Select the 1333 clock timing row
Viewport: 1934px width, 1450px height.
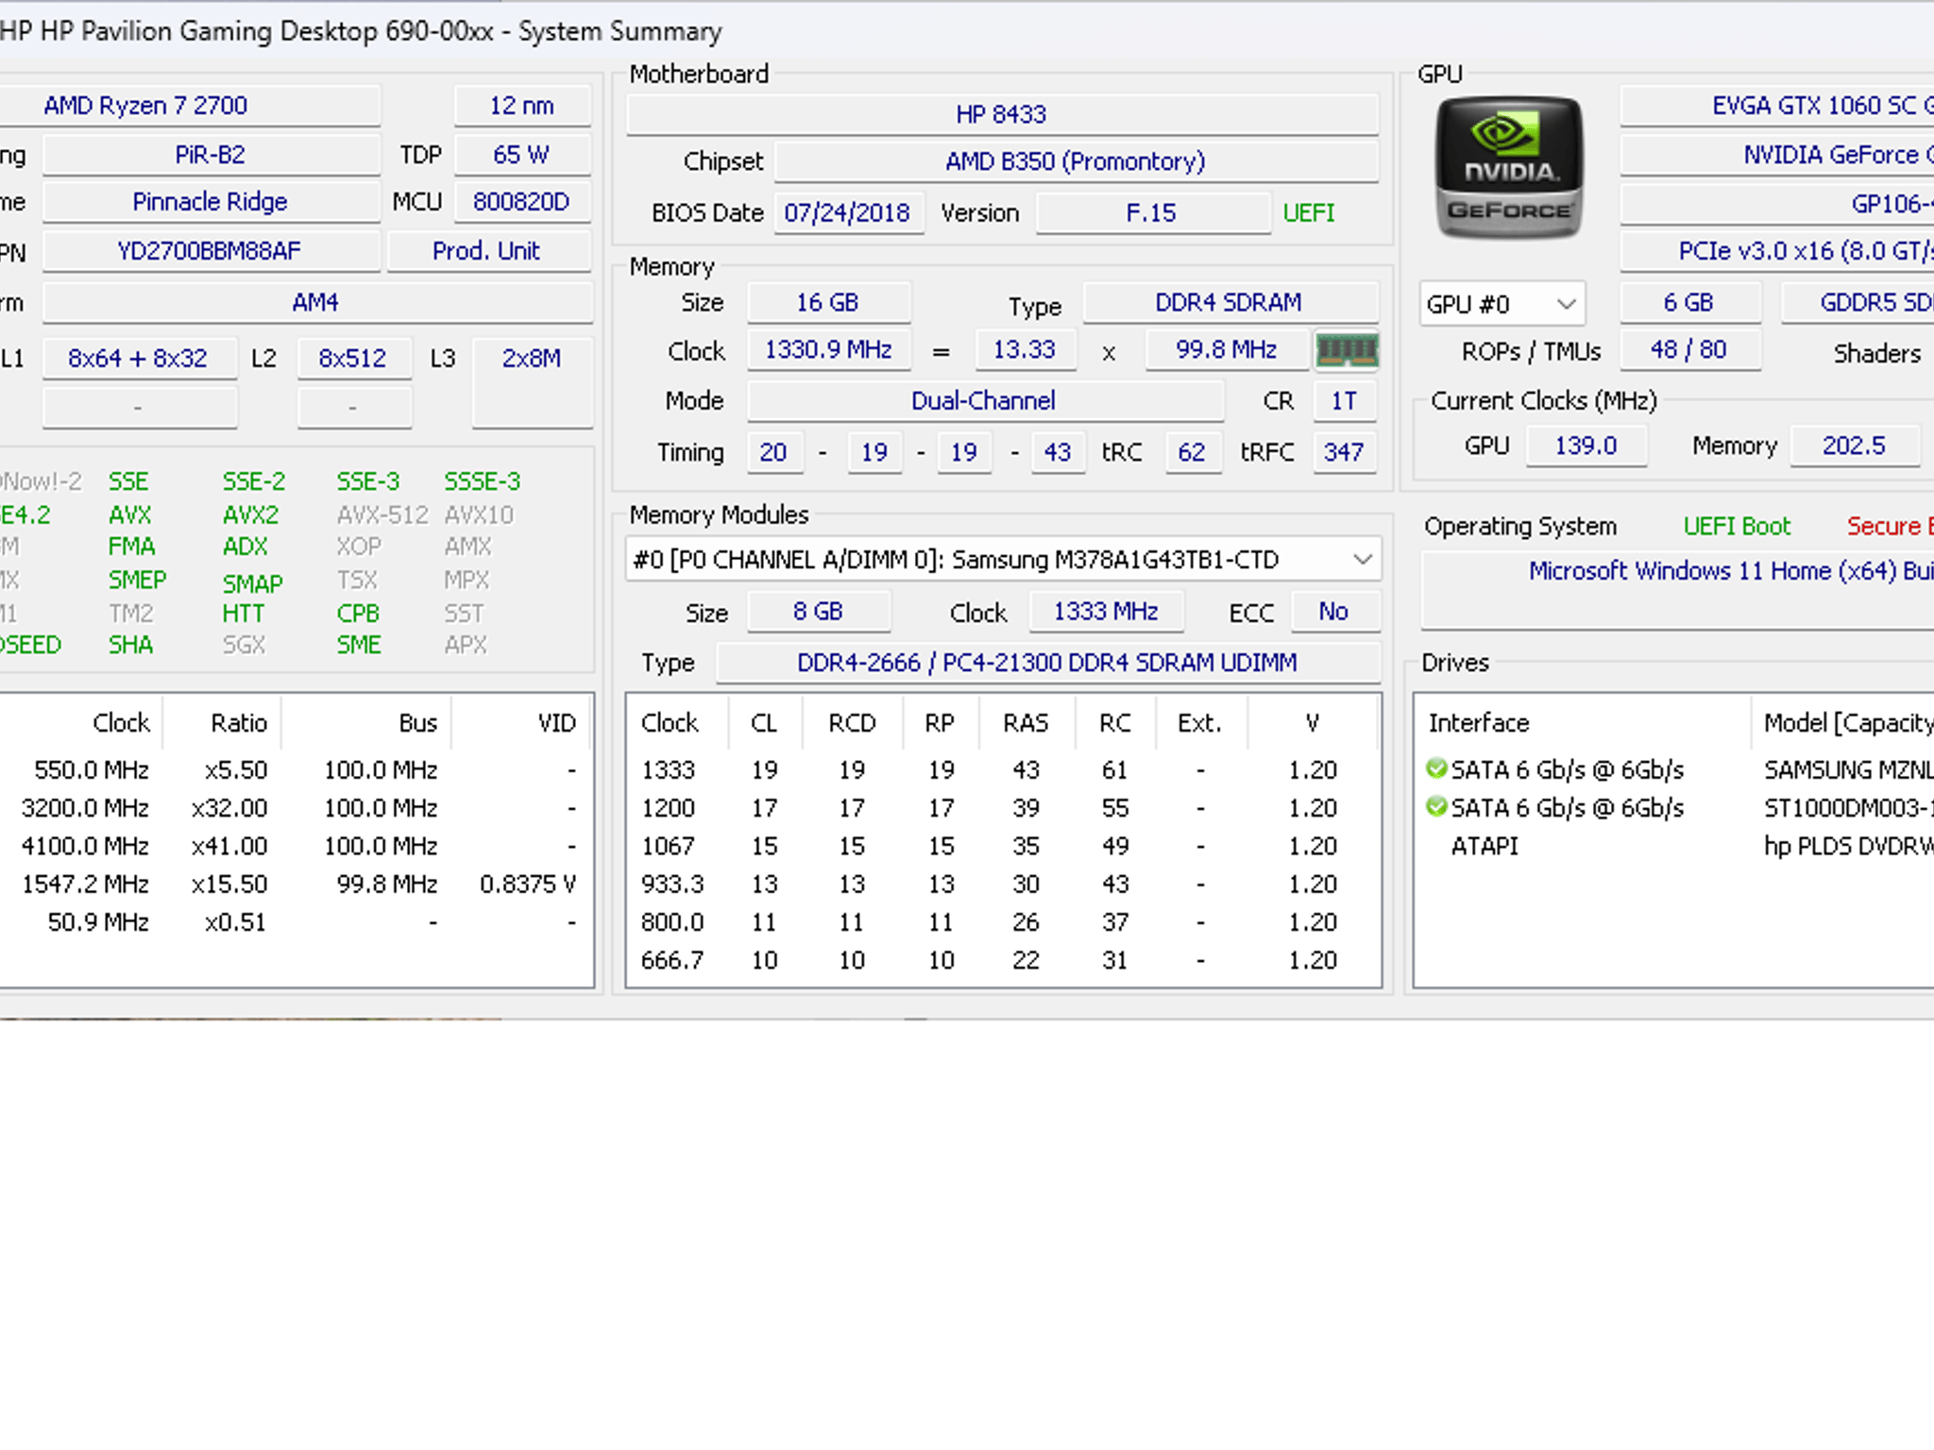1003,770
